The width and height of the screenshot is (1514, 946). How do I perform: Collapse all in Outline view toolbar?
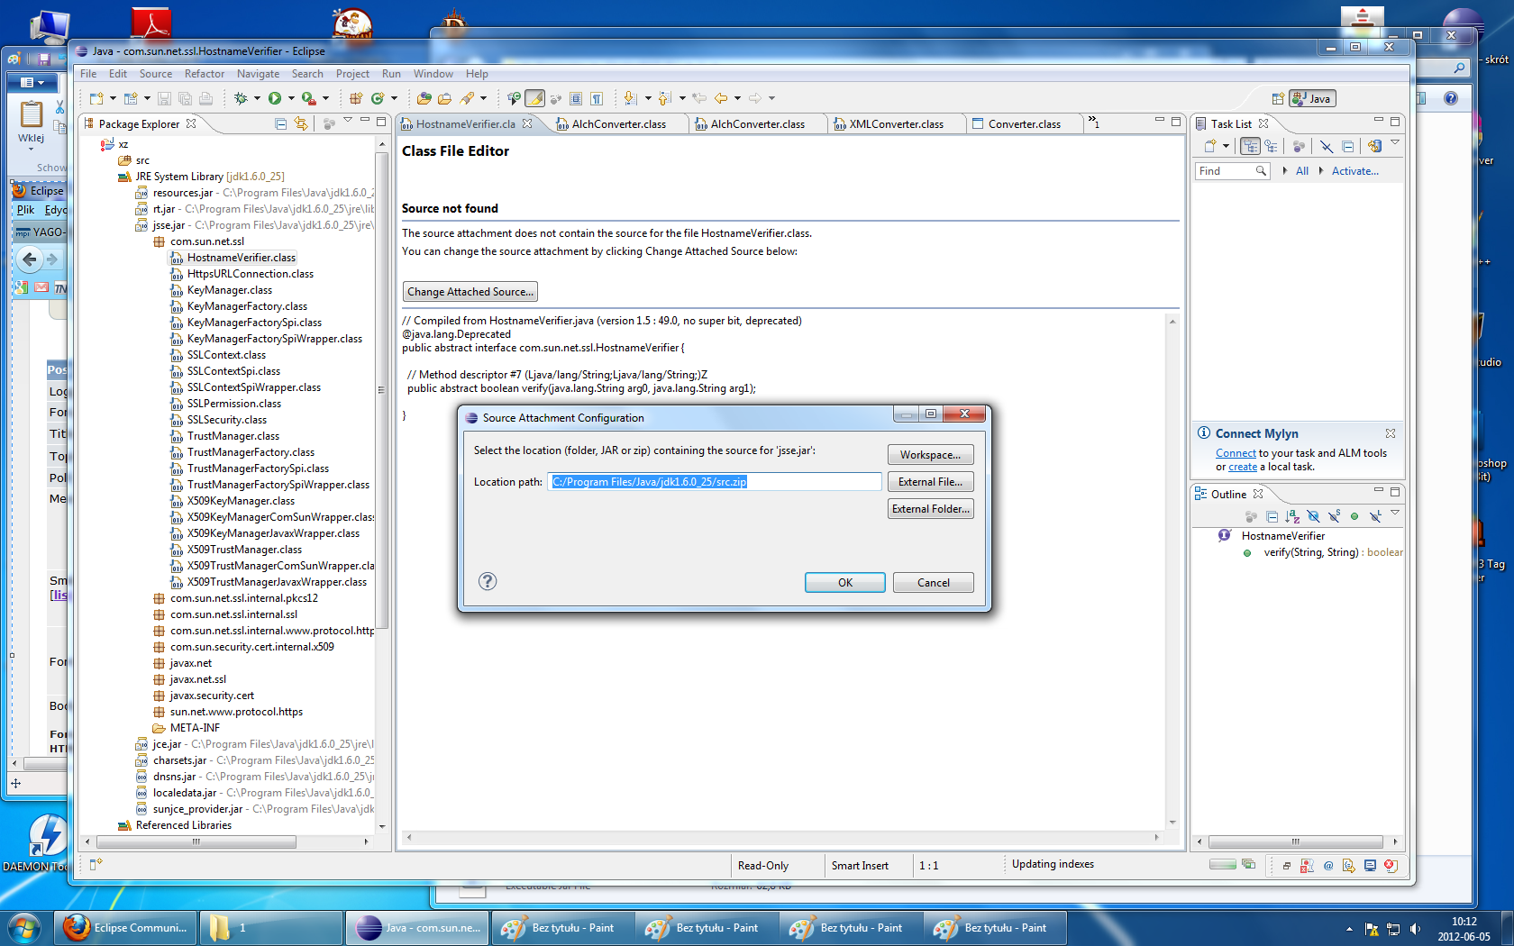click(x=1272, y=516)
